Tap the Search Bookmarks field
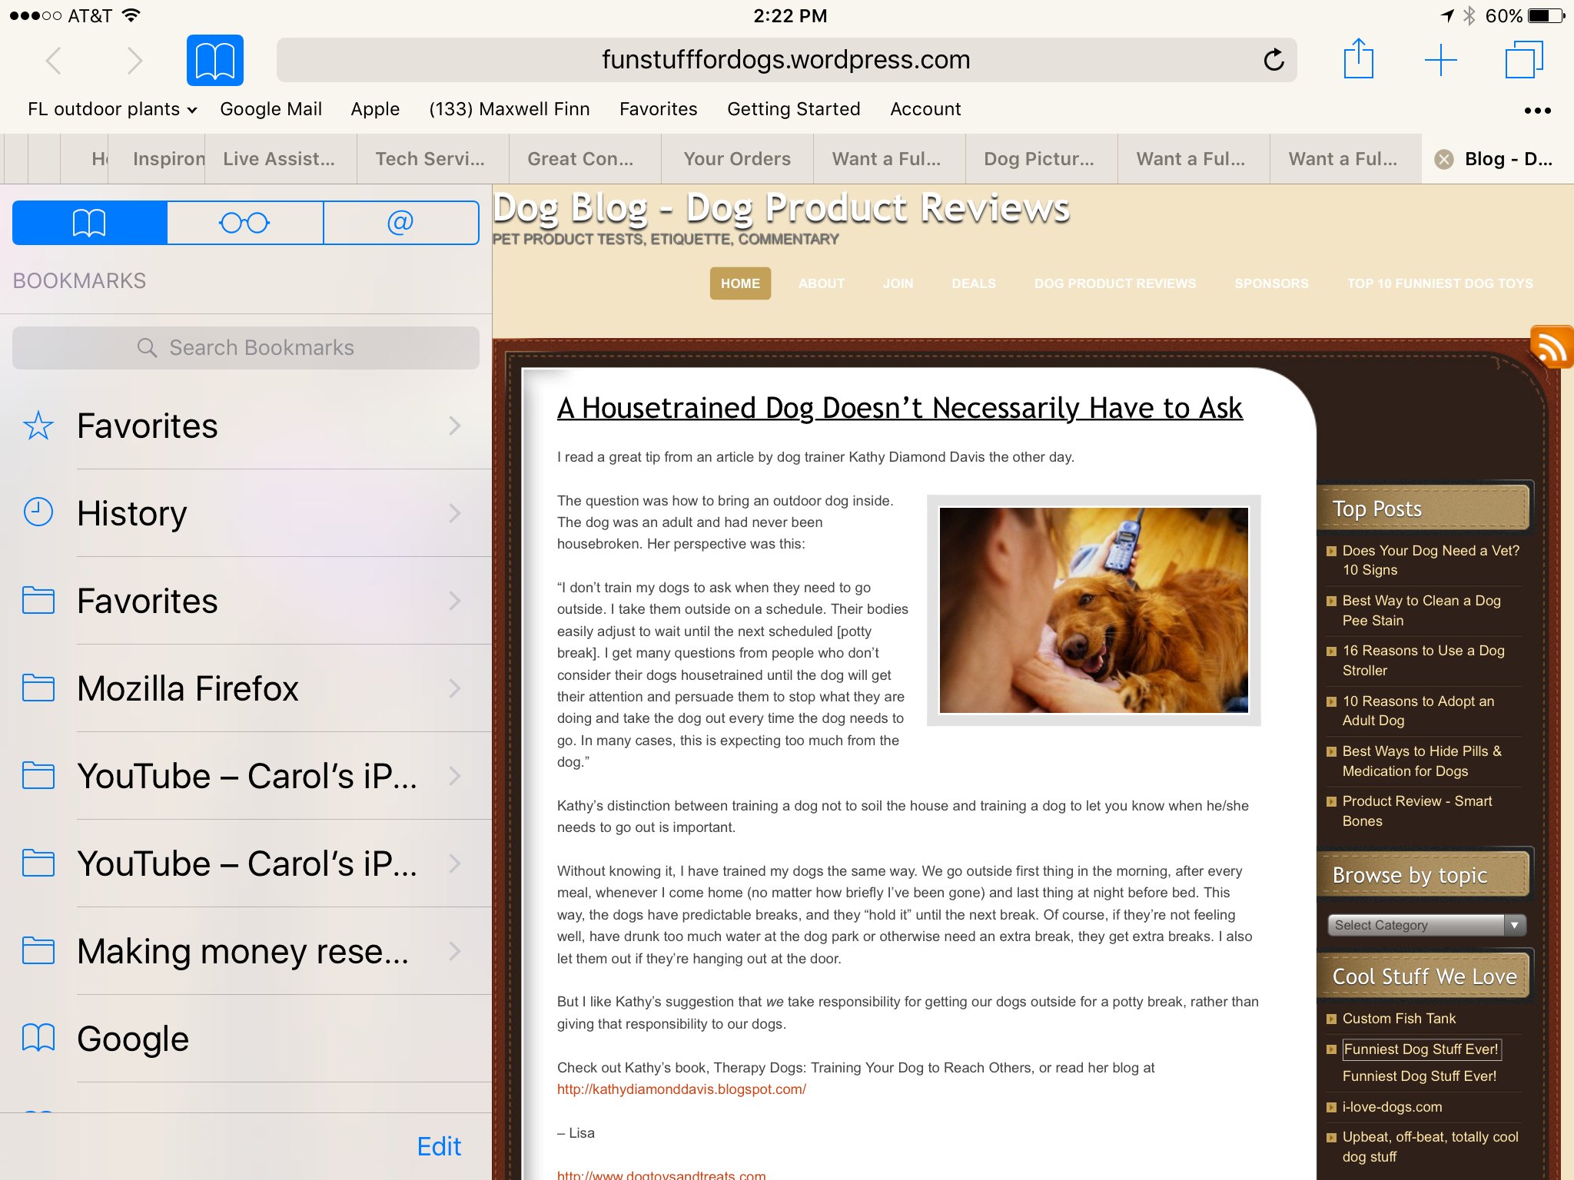 pyautogui.click(x=246, y=347)
